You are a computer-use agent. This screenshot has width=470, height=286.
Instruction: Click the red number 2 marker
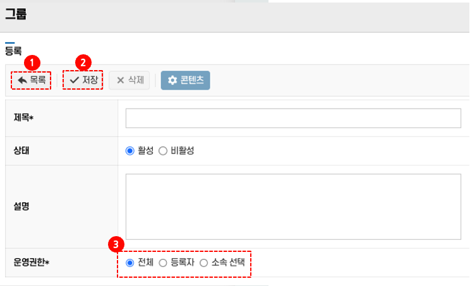83,63
